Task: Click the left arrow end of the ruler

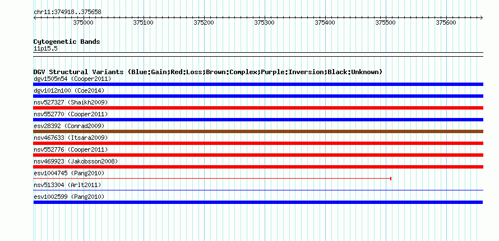Action: 35,17
